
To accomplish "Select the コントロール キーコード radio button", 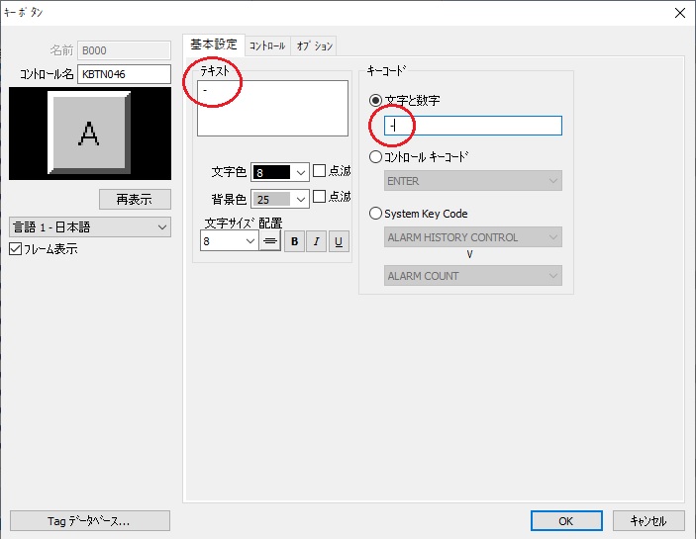I will (x=375, y=156).
